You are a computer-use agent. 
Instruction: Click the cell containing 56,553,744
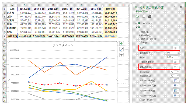[110, 13]
